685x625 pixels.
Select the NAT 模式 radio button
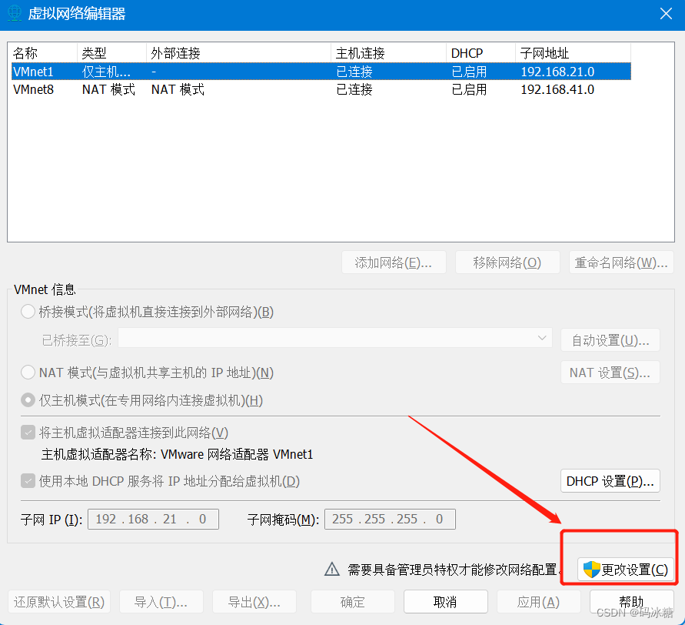pyautogui.click(x=28, y=373)
